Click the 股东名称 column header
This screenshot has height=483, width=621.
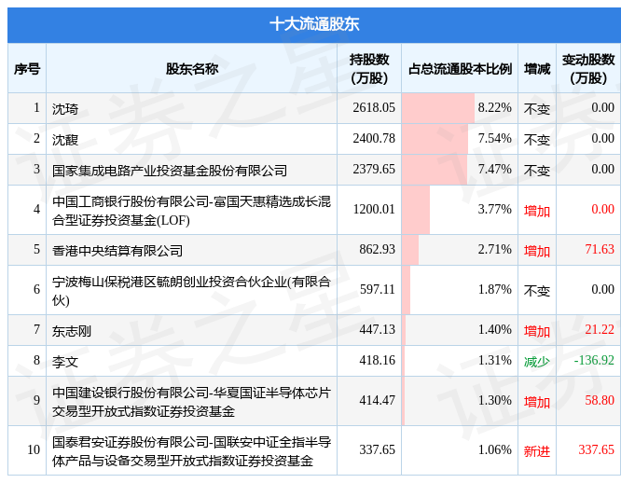coord(192,68)
